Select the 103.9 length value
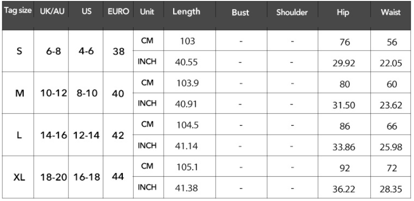 (x=187, y=83)
